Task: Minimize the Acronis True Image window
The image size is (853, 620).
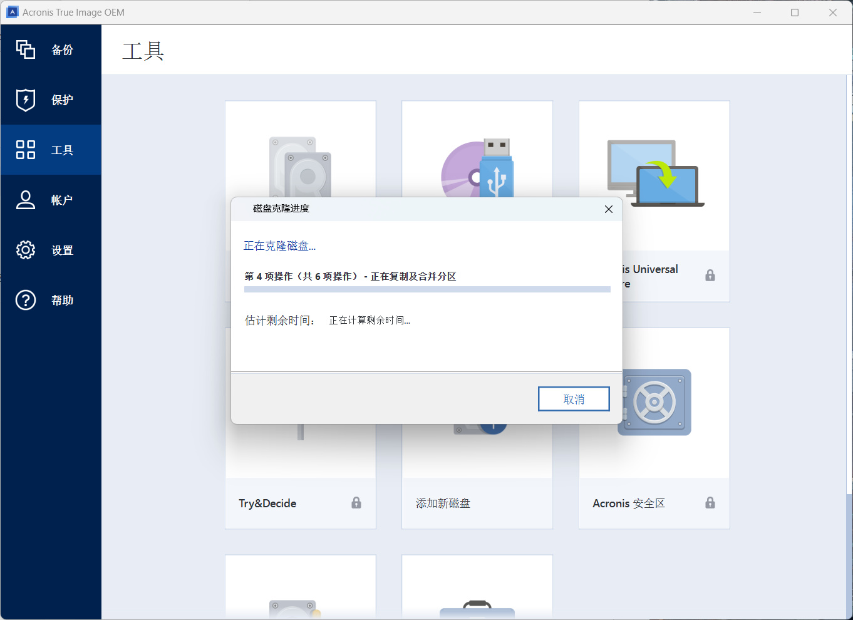Action: click(x=757, y=13)
